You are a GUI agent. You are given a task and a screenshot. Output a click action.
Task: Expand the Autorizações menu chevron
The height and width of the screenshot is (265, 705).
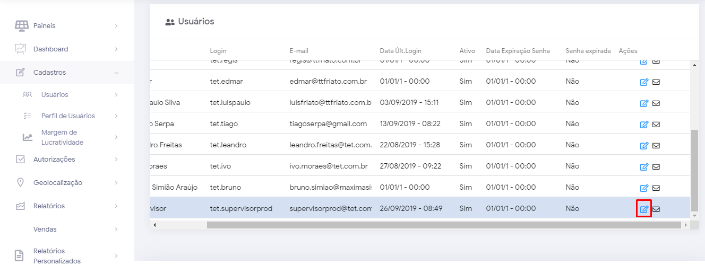click(116, 160)
